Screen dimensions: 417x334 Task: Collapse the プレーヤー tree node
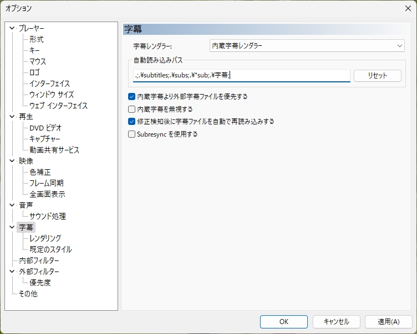click(x=12, y=28)
